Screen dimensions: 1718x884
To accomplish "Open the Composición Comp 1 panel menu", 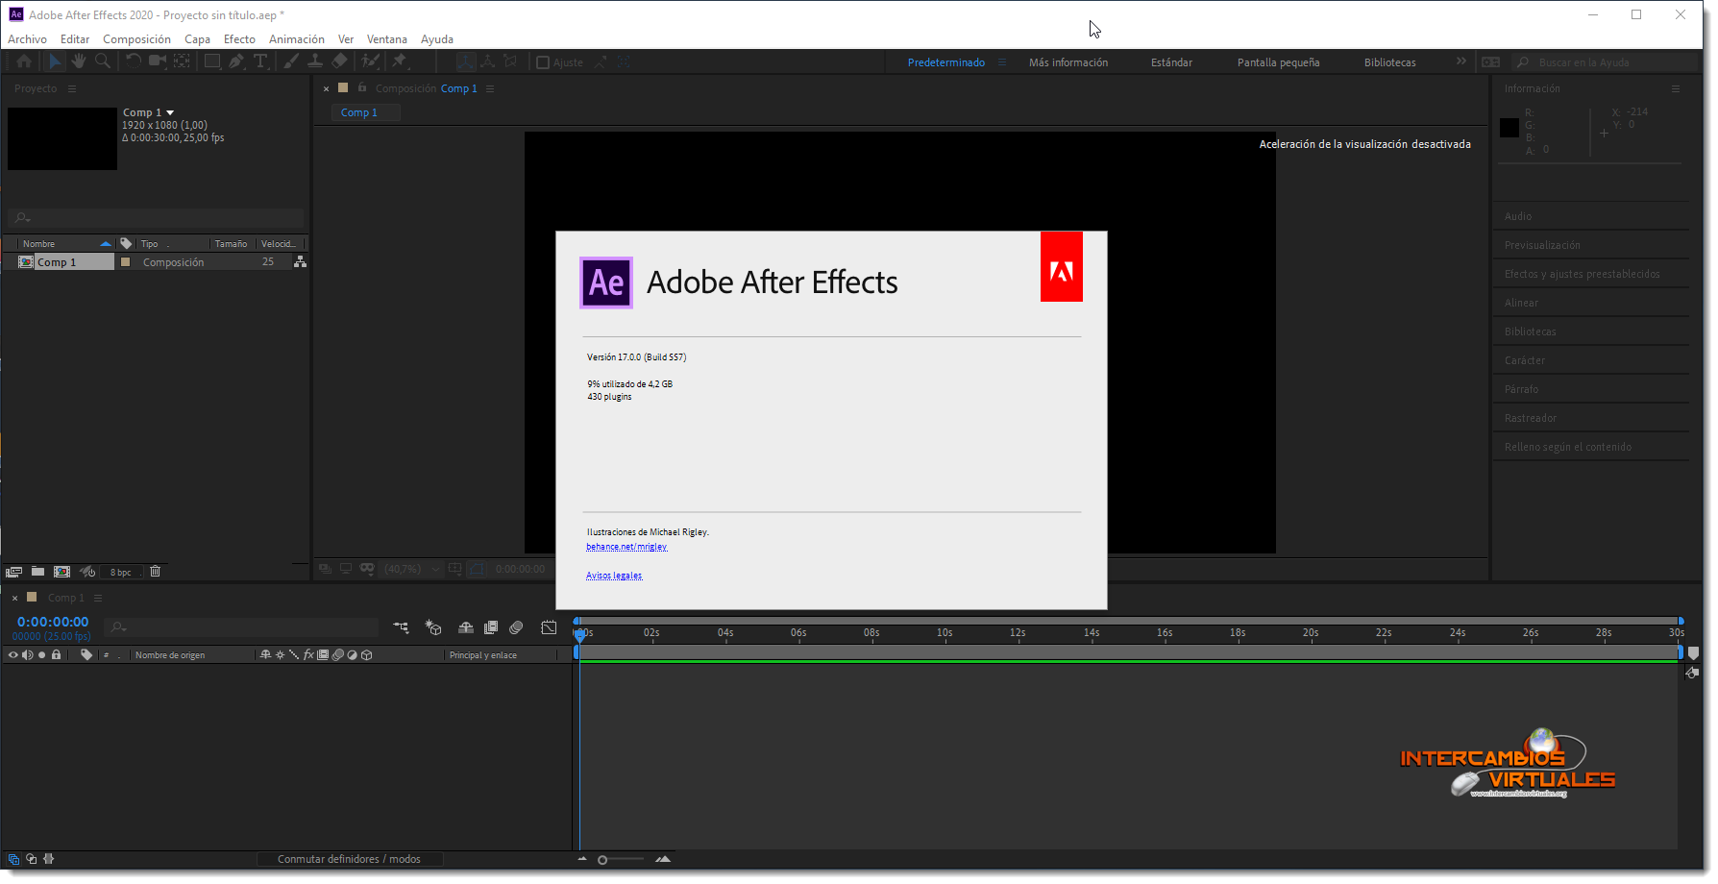I will (x=490, y=88).
